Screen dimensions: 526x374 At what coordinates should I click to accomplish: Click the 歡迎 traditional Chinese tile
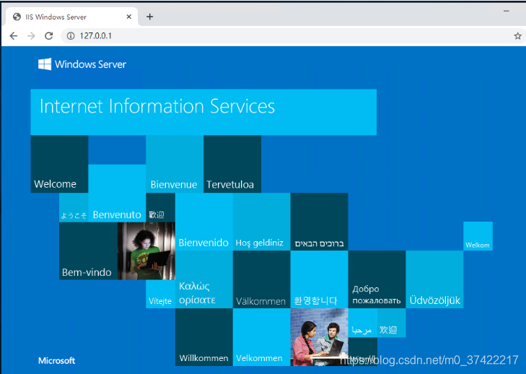pyautogui.click(x=160, y=207)
